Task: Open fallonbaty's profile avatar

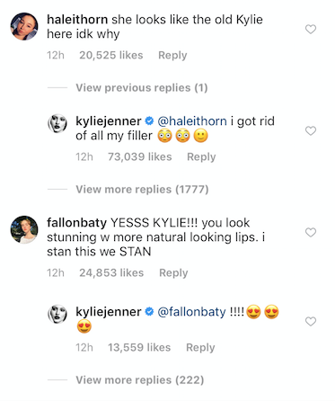Action: (24, 229)
